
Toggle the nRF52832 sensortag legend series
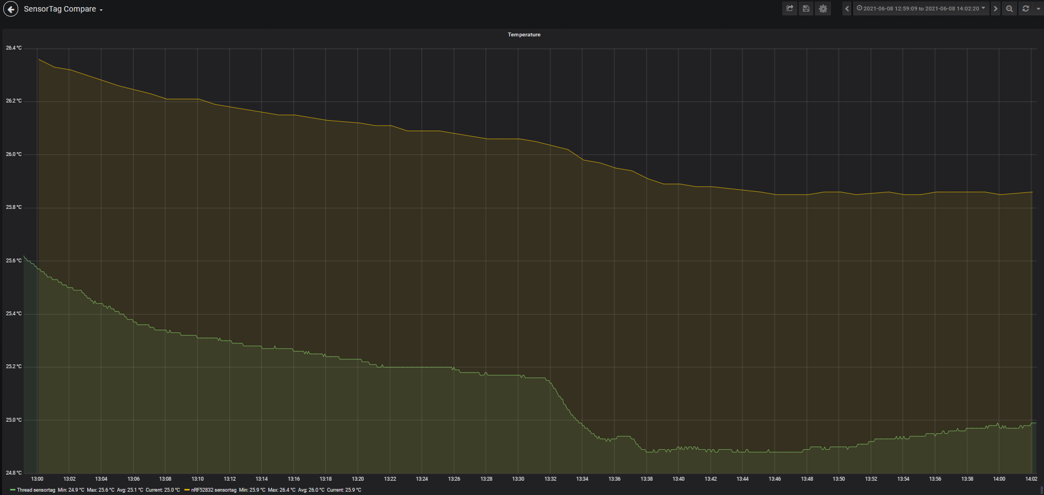[214, 490]
